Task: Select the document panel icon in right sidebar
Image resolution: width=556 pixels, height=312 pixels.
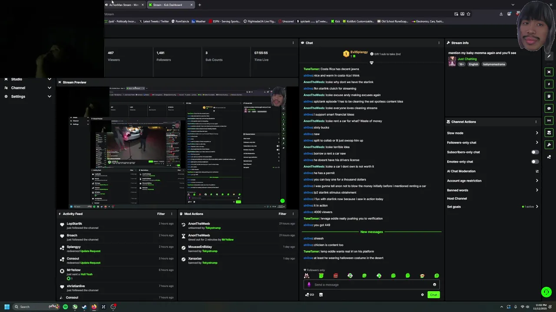Action: click(549, 96)
